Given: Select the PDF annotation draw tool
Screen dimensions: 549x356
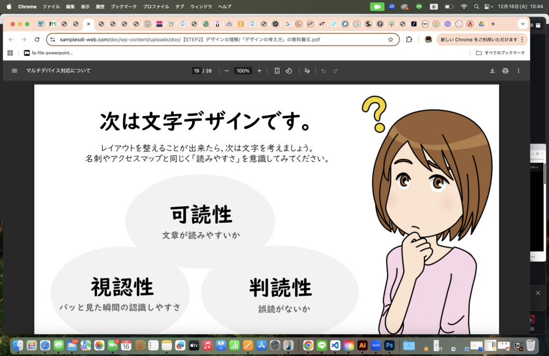Looking at the screenshot, I should 307,71.
